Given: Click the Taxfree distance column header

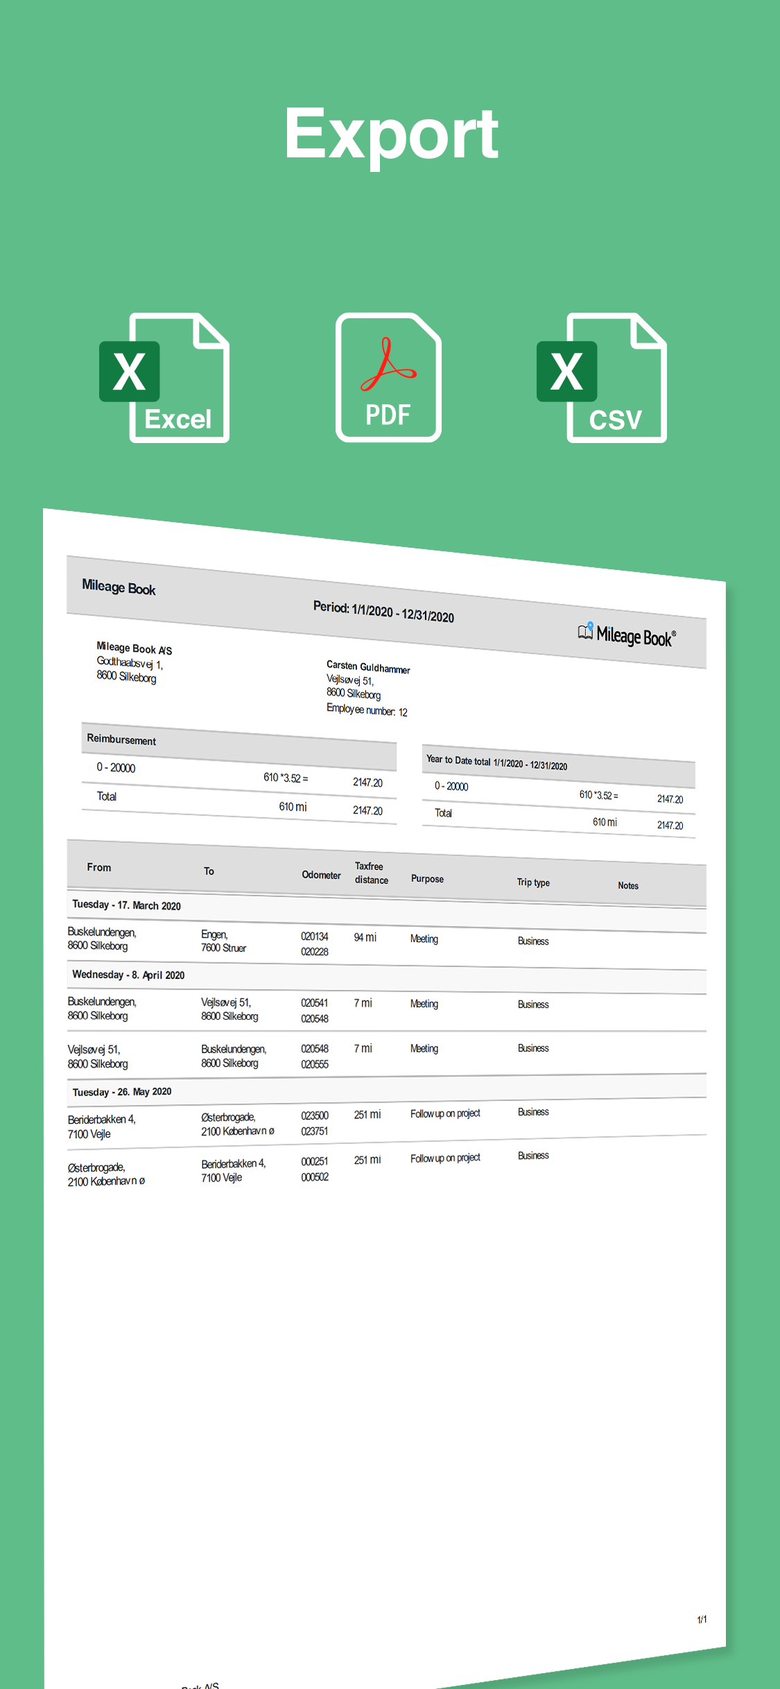Looking at the screenshot, I should click(x=371, y=873).
